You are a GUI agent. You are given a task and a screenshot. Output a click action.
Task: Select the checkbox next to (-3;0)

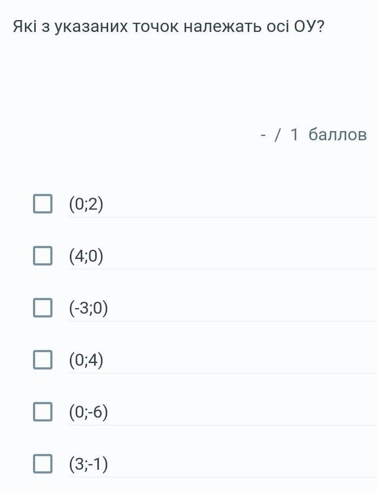coord(43,308)
